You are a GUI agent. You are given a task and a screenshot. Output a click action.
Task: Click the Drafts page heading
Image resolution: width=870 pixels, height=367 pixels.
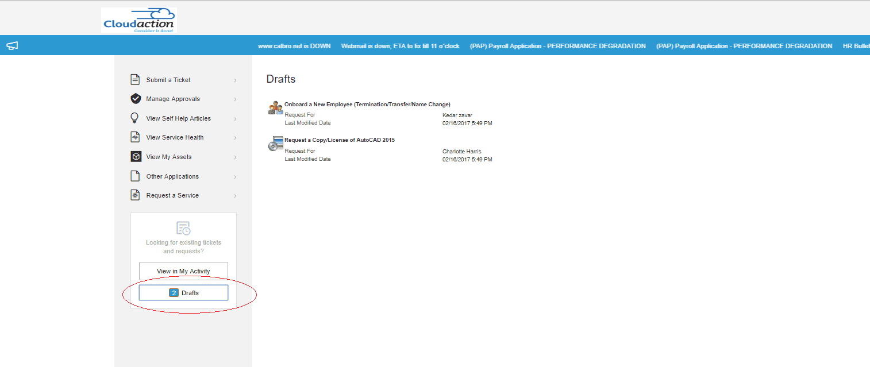point(281,79)
